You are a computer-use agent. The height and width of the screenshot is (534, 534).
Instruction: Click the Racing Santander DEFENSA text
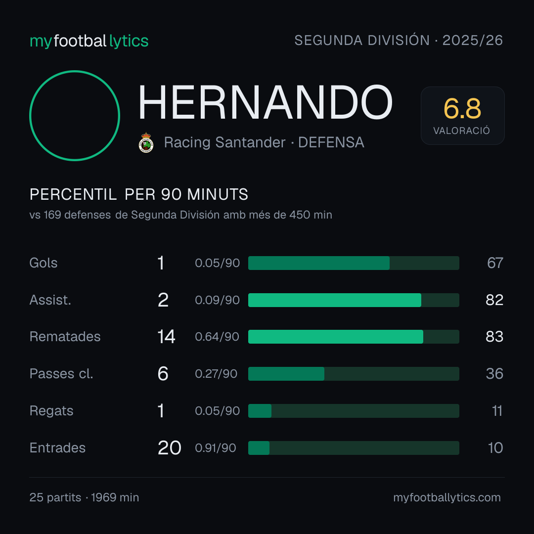pos(264,142)
